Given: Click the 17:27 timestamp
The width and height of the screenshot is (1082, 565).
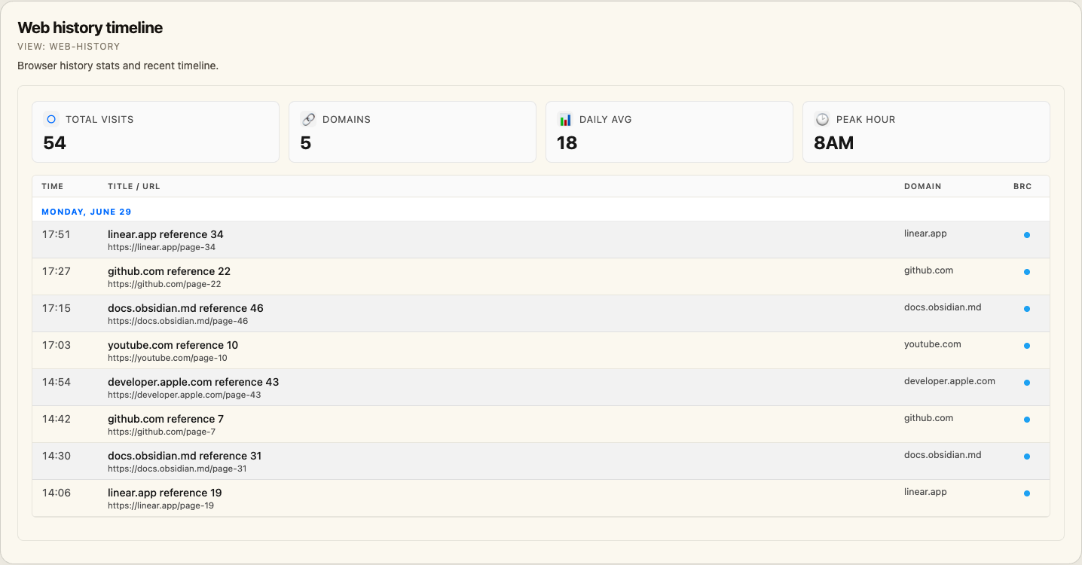Looking at the screenshot, I should [57, 271].
